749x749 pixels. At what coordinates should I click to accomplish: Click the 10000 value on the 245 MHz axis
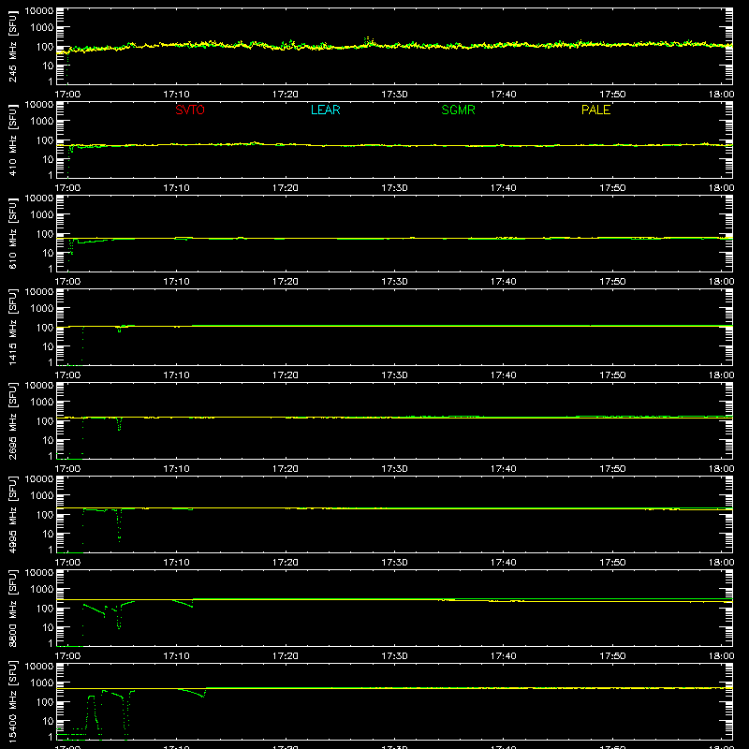pyautogui.click(x=39, y=11)
